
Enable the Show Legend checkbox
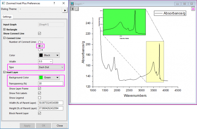39,98
